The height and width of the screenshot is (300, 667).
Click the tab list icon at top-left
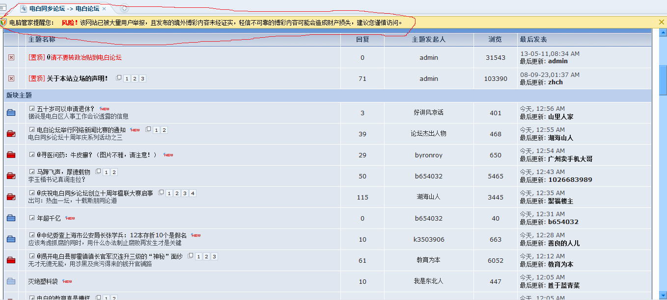pos(3,7)
